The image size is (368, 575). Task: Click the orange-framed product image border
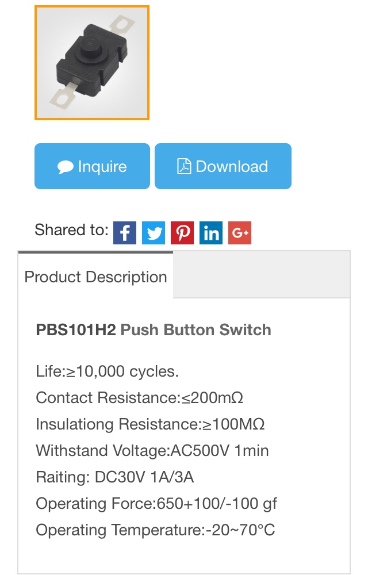click(x=92, y=7)
